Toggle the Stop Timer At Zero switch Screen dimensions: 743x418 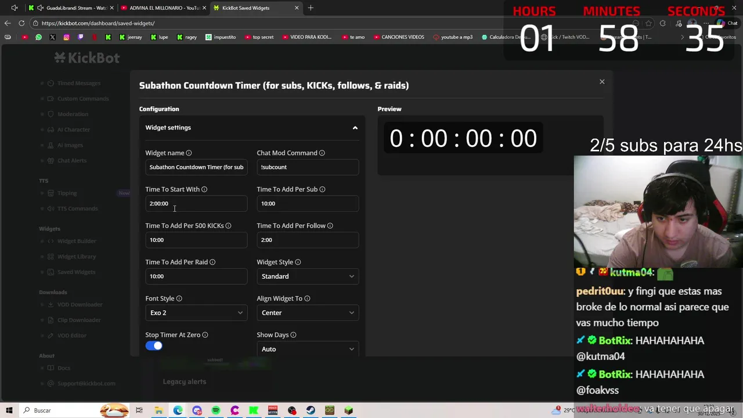[154, 346]
